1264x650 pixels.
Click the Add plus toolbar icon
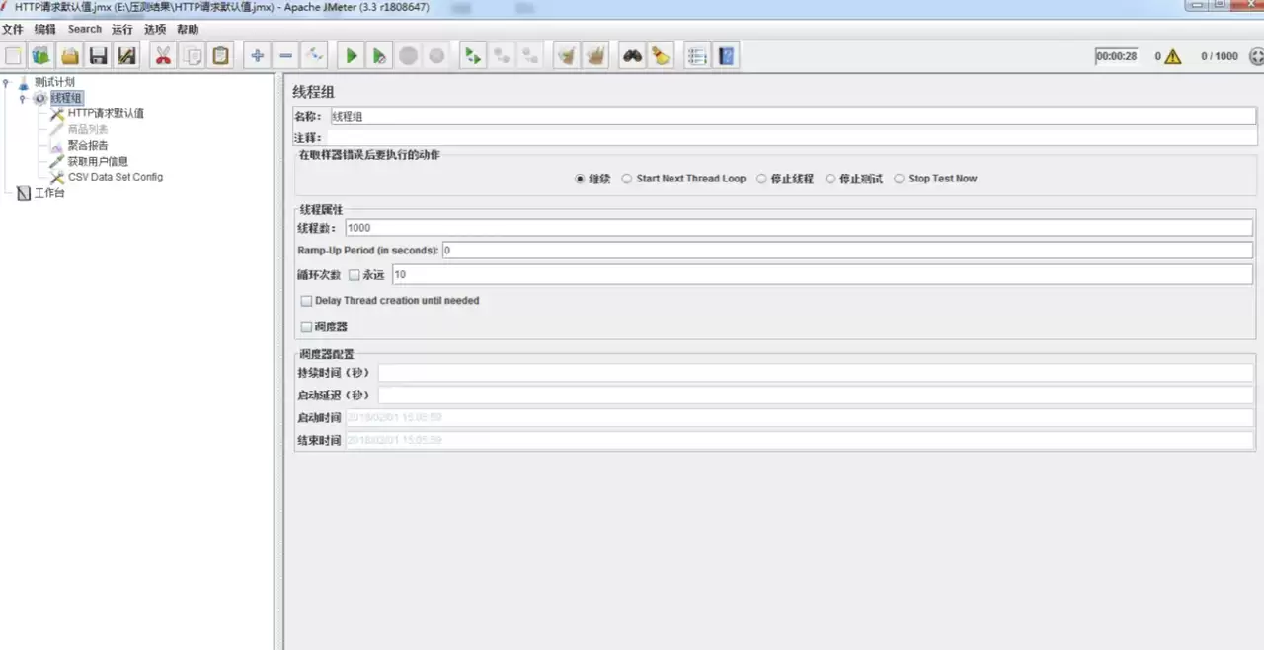point(258,56)
